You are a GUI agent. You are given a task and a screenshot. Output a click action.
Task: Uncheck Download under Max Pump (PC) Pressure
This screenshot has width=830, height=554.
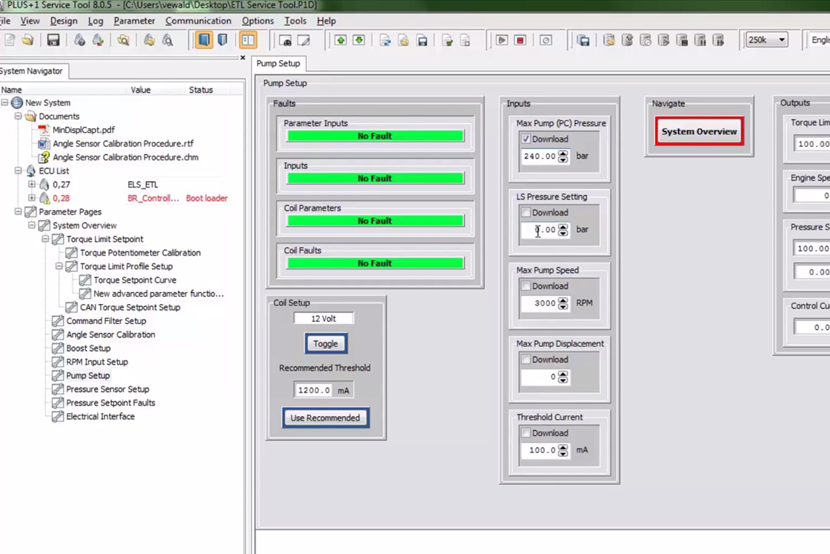tap(525, 139)
